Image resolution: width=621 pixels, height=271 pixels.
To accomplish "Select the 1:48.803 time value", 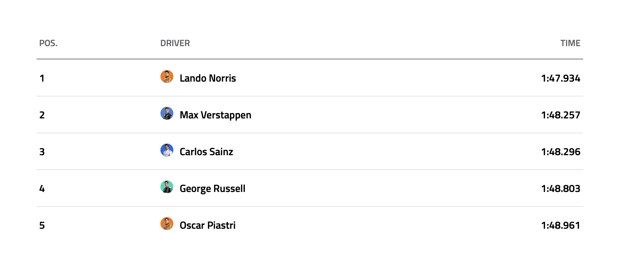I will pos(561,189).
